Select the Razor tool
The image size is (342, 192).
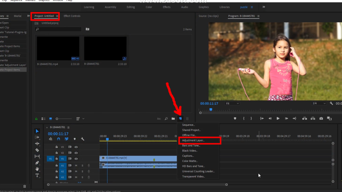(x=37, y=150)
